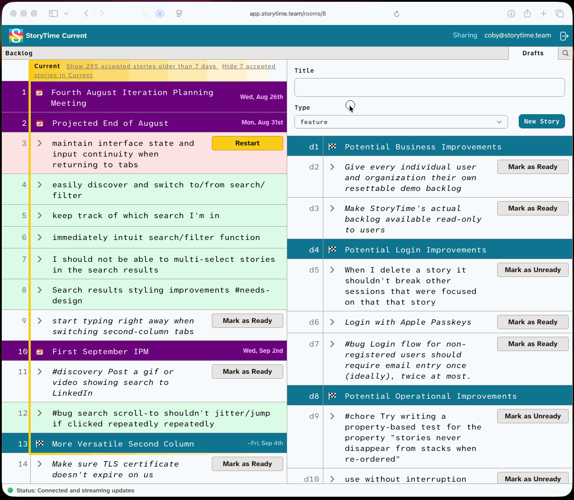Show 295 accepted stories older than 7 days

coord(141,66)
